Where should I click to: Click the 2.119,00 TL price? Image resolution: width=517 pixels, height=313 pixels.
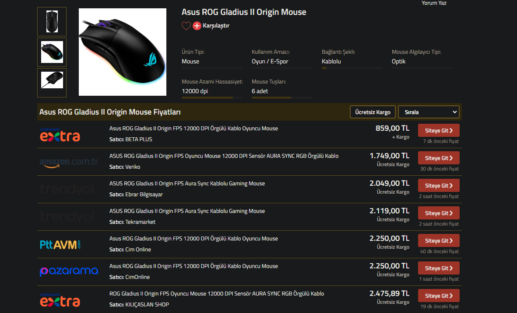pyautogui.click(x=390, y=211)
